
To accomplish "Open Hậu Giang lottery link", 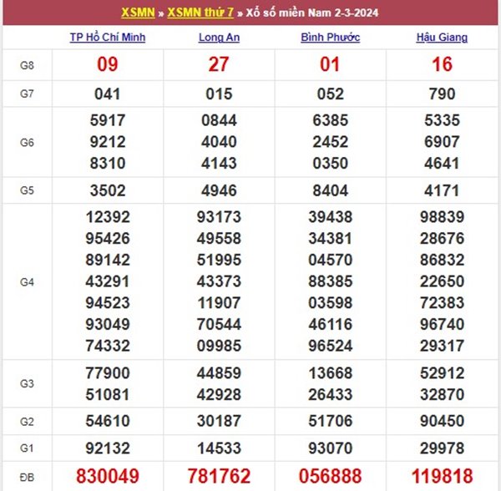I will pos(442,38).
